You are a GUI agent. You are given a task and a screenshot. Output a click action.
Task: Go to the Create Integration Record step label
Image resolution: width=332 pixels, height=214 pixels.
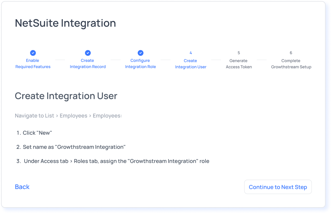point(88,63)
